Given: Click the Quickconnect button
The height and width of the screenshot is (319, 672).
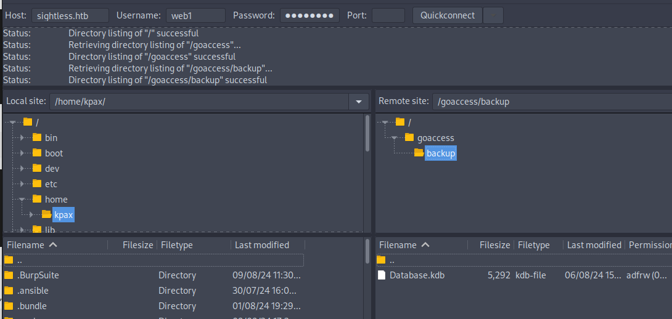Looking at the screenshot, I should 448,15.
